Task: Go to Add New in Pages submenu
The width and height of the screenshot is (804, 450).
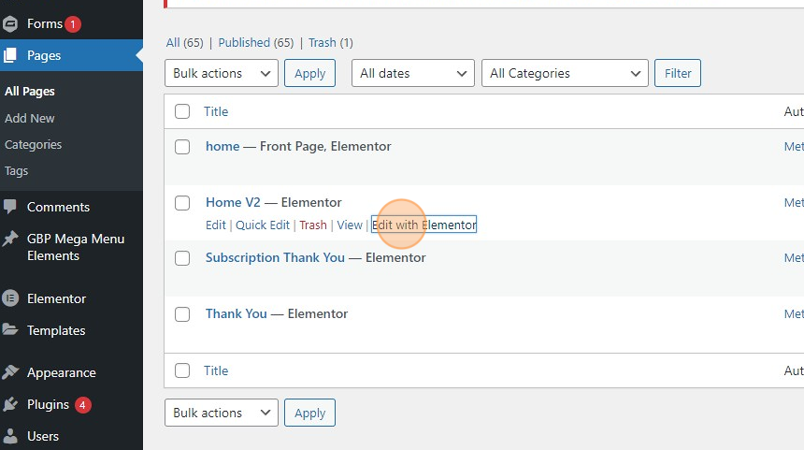Action: (30, 119)
